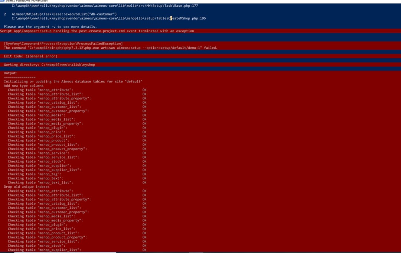This screenshot has width=401, height=253.
Task: Click OK status of the mshop_price: row
Action: (144, 132)
